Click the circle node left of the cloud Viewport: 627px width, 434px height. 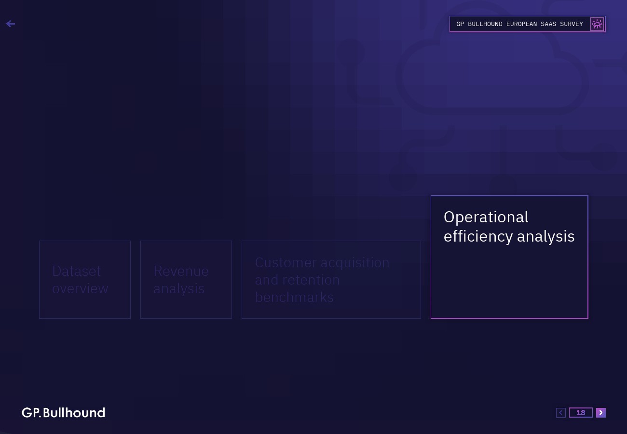click(351, 51)
